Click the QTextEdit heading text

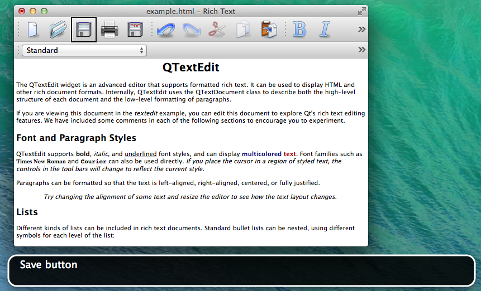click(191, 68)
